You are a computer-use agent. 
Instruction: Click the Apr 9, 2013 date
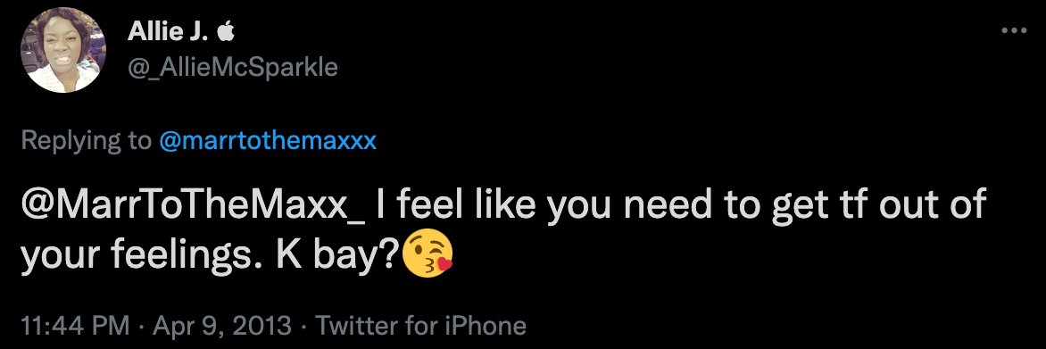220,326
